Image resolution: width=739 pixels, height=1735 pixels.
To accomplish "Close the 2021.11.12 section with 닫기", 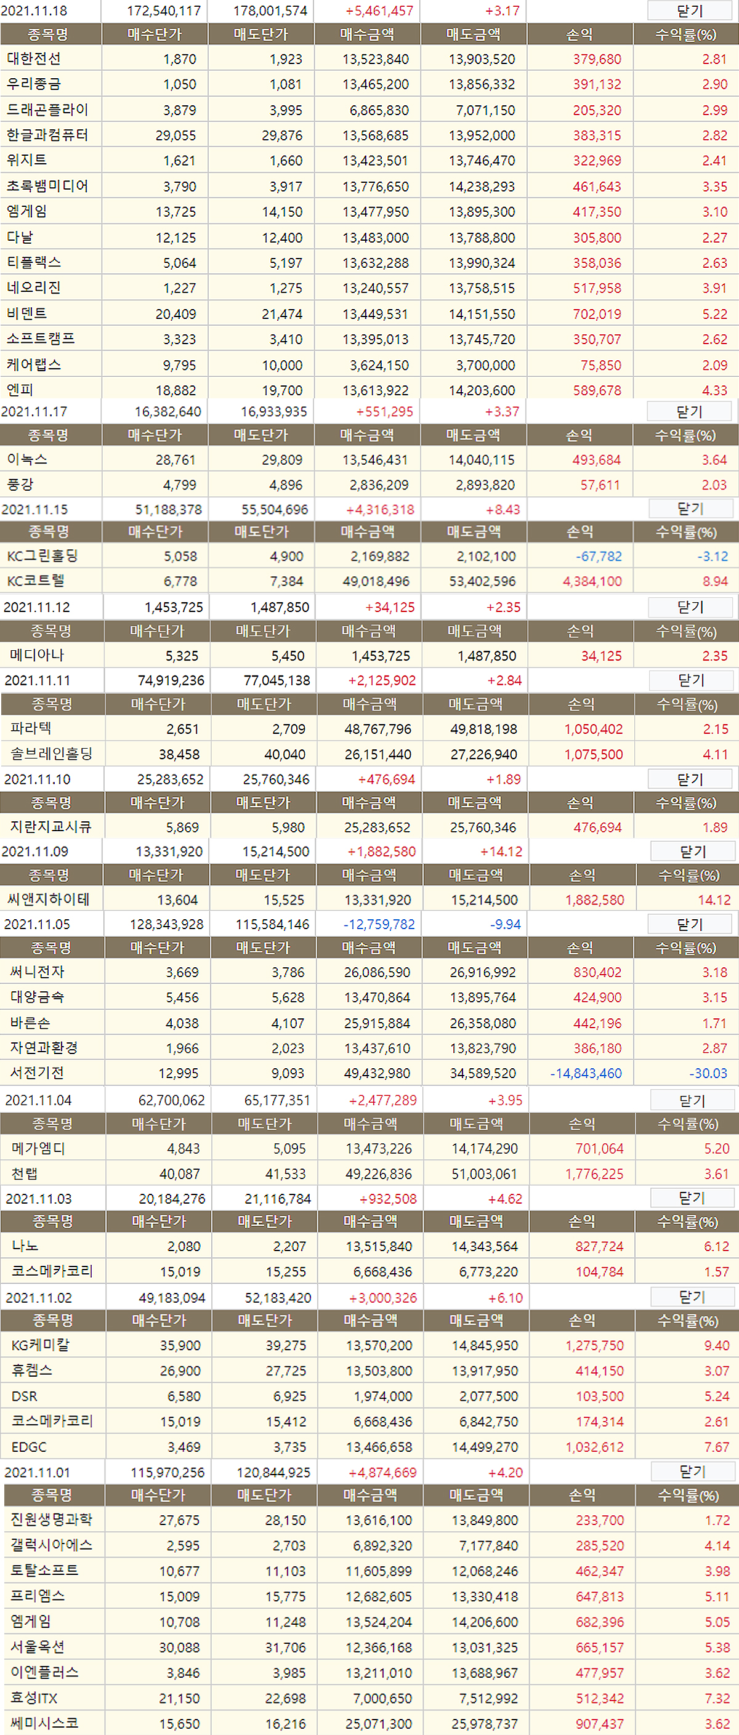I will click(x=690, y=606).
